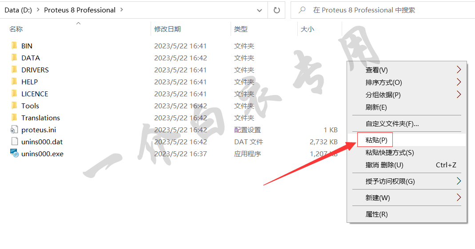The height and width of the screenshot is (249, 475).
Task: Sort by 名称 column header
Action: (x=16, y=29)
